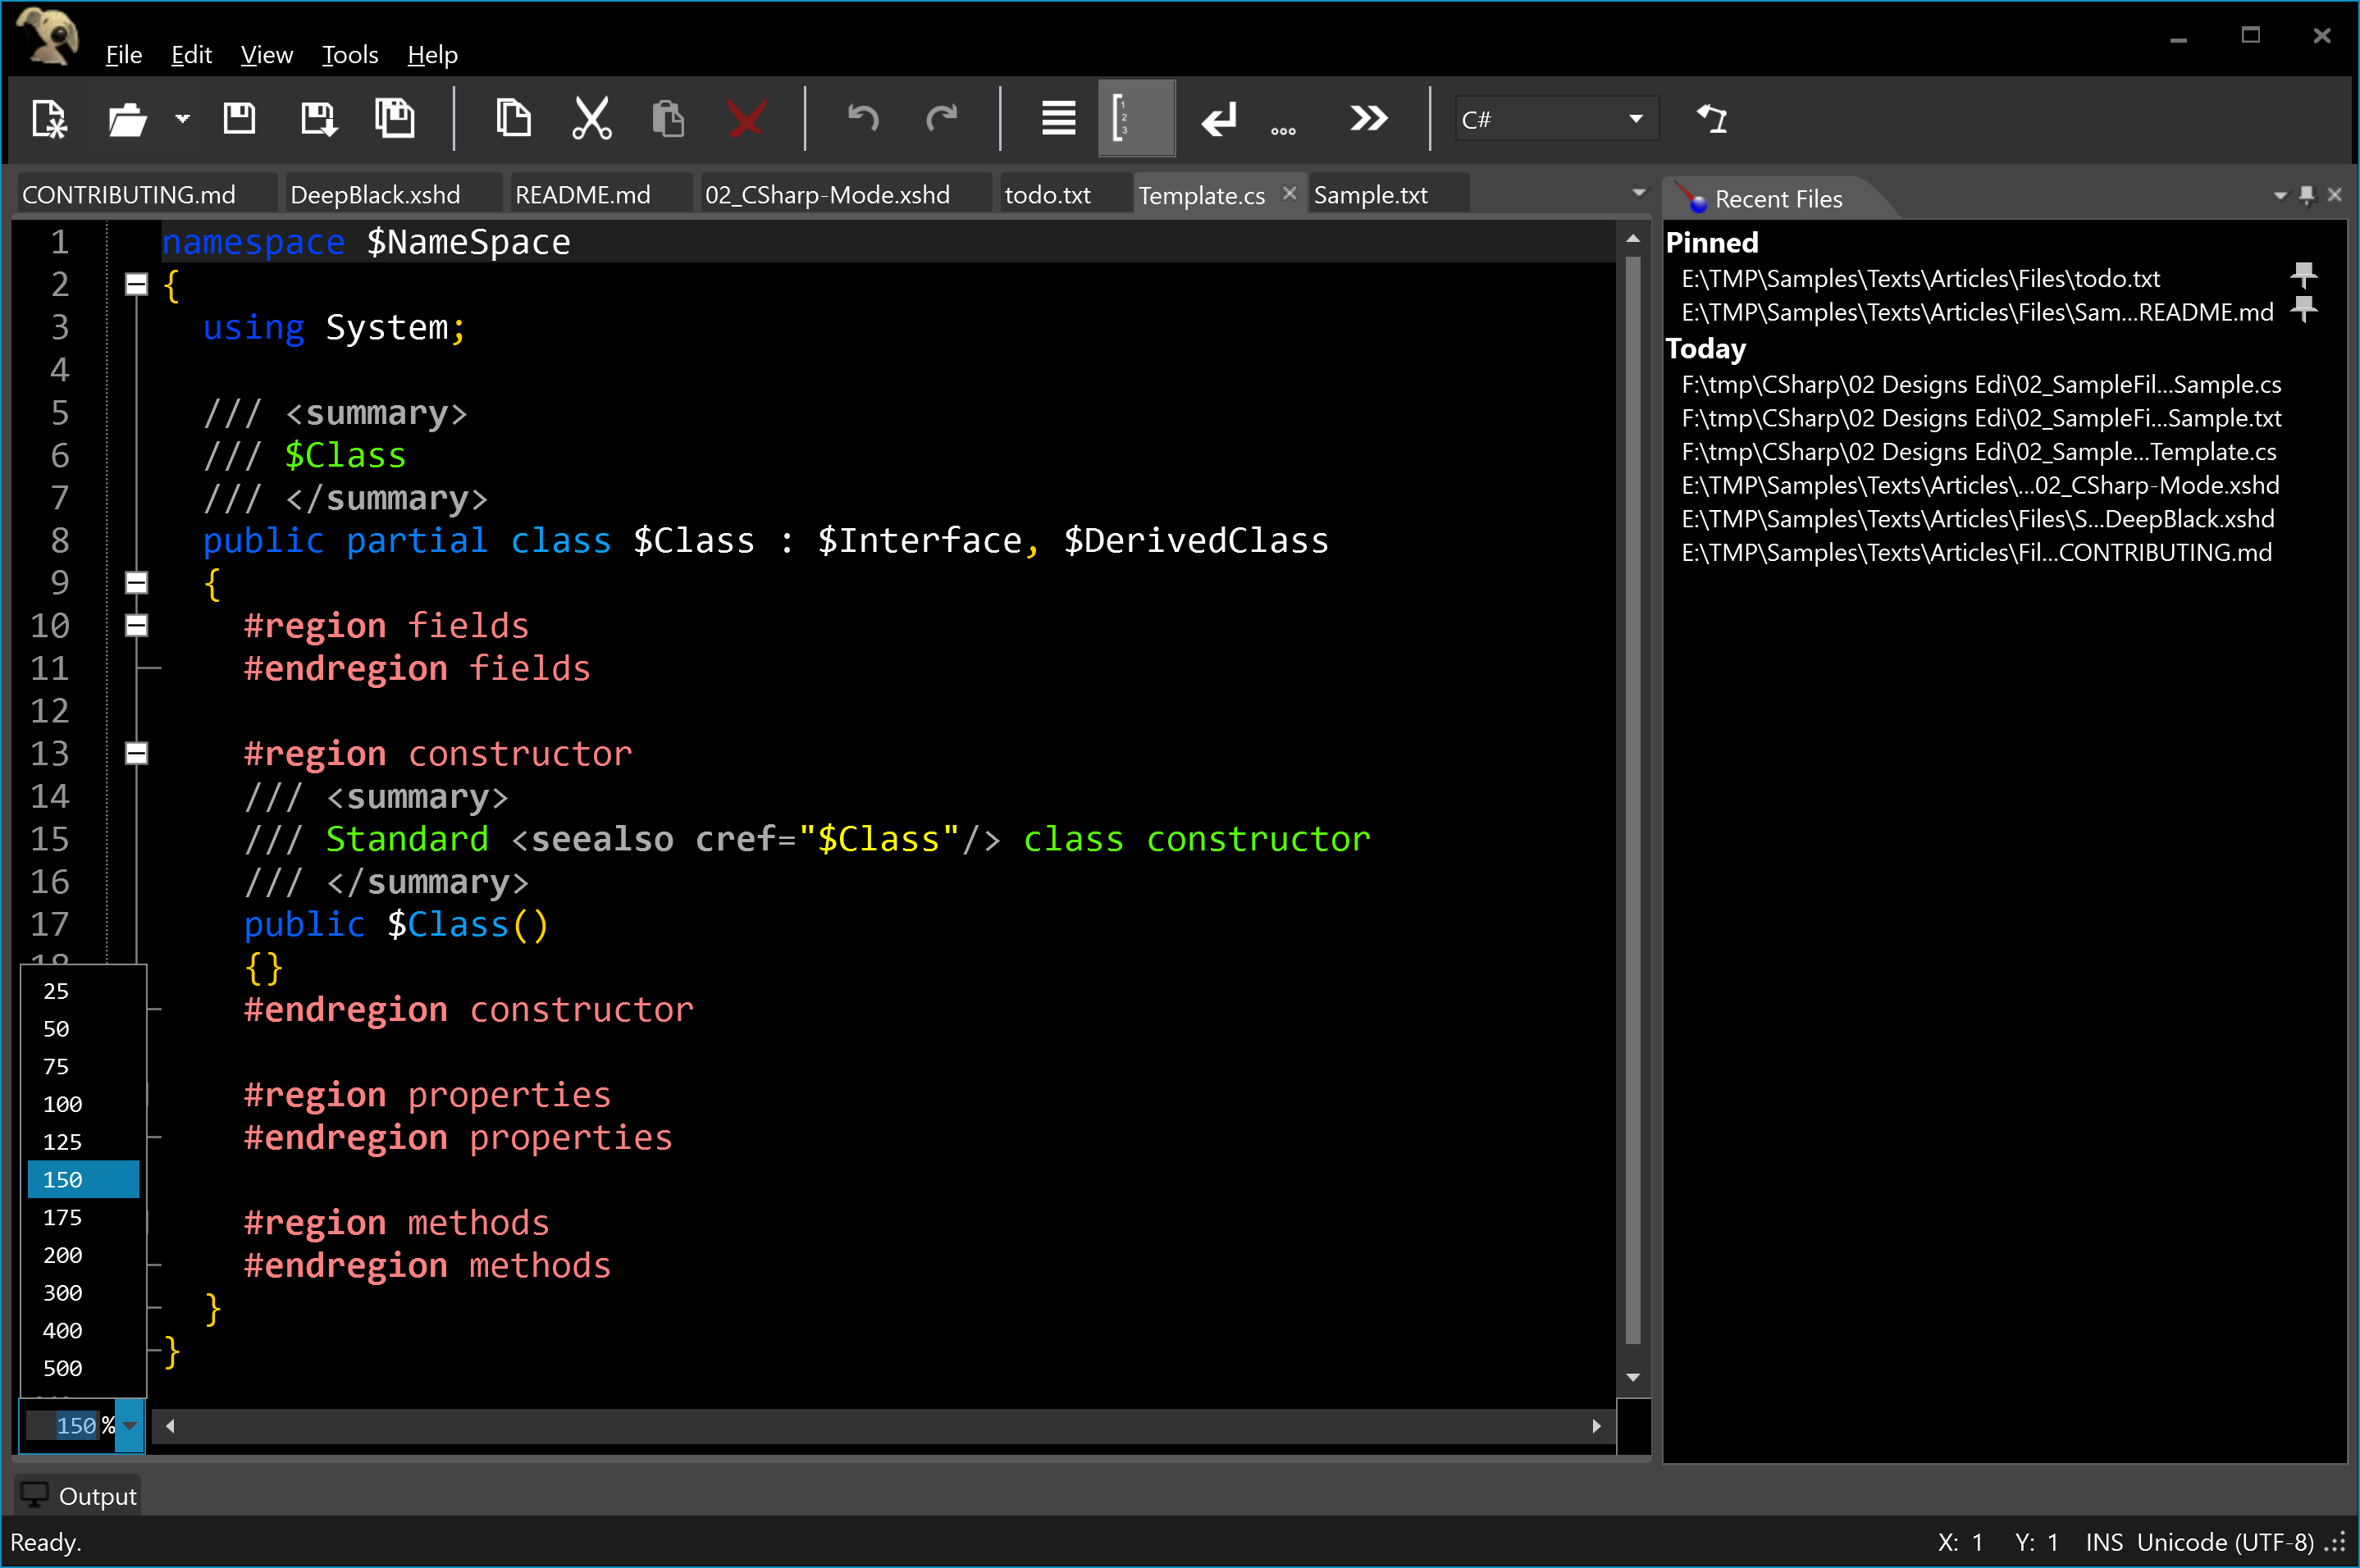Open the Help menu
This screenshot has width=2360, height=1568.
tap(432, 55)
